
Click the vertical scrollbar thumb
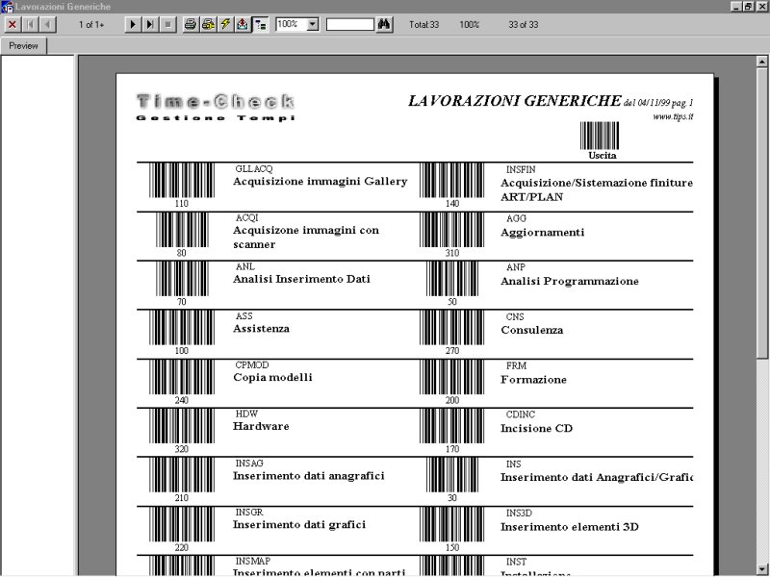(761, 213)
